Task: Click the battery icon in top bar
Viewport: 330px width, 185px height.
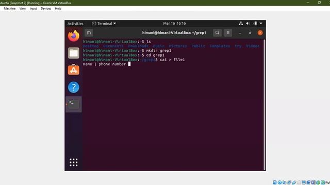Action: (255, 24)
